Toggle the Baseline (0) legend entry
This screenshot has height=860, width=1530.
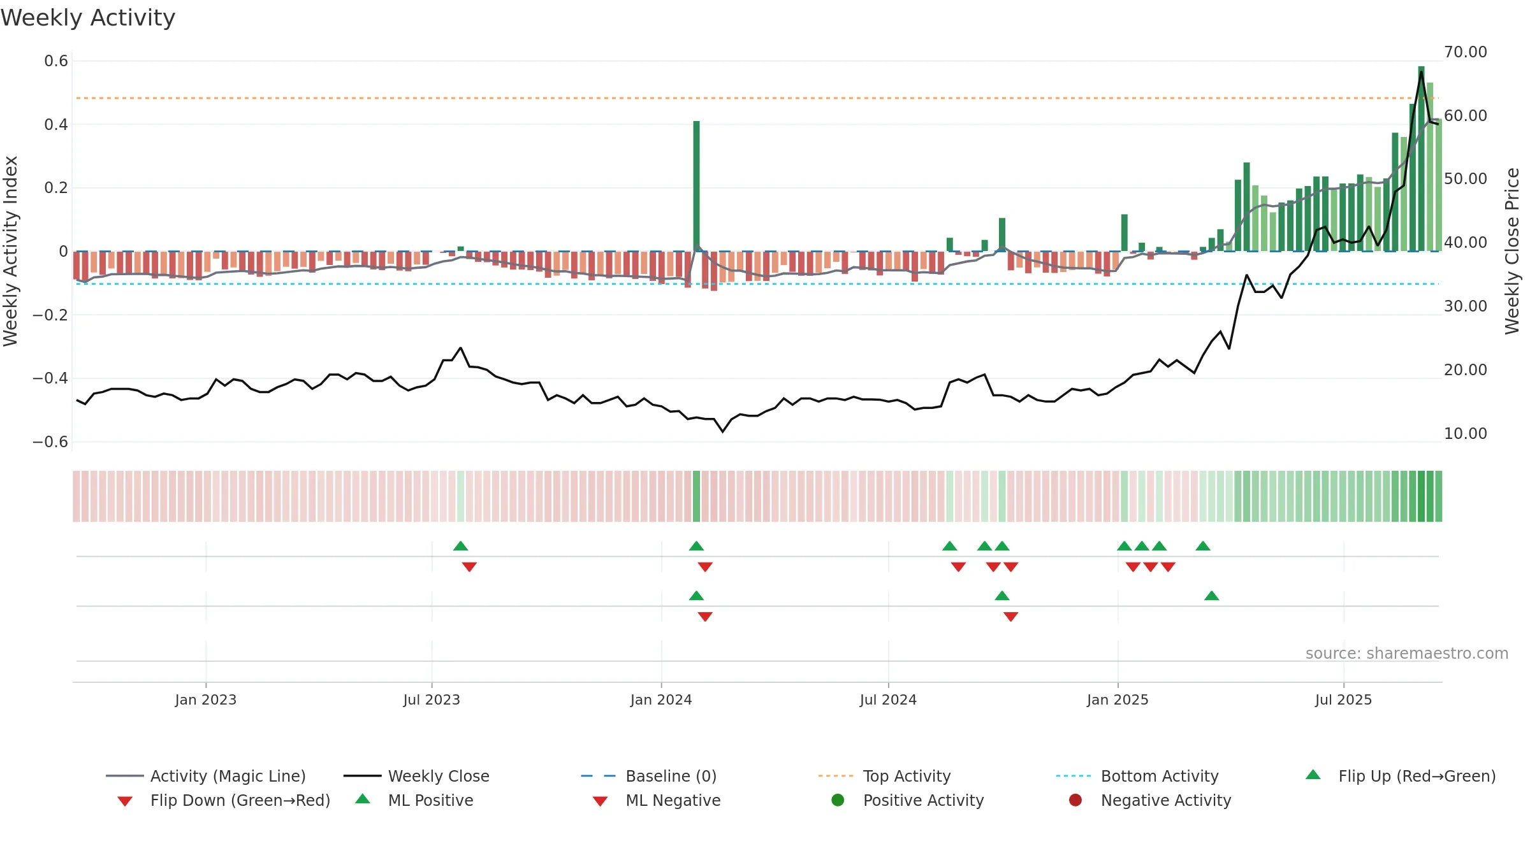pos(649,776)
